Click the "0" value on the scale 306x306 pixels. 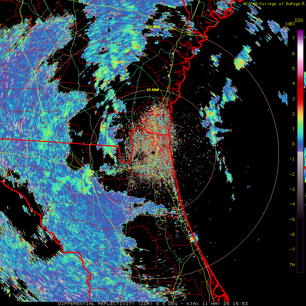(293, 144)
